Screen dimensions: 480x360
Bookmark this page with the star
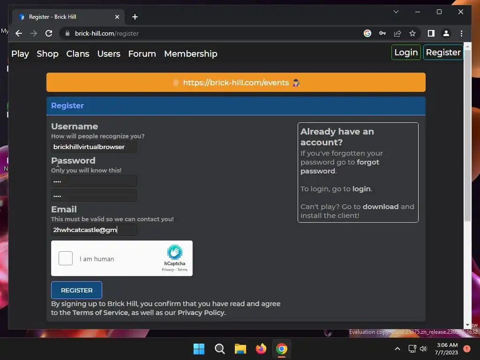pos(412,33)
